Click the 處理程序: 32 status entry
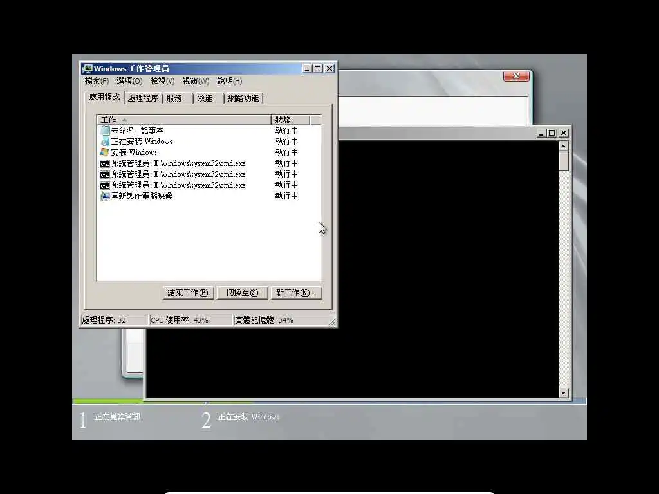The width and height of the screenshot is (659, 494). pyautogui.click(x=114, y=320)
